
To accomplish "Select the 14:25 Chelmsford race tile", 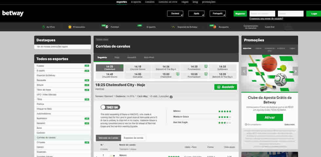I will [x=110, y=68].
